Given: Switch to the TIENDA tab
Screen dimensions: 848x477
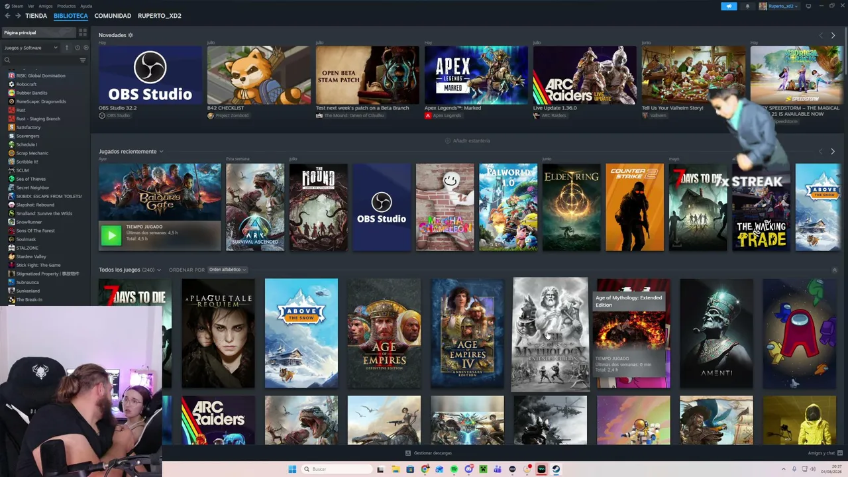Looking at the screenshot, I should coord(36,16).
